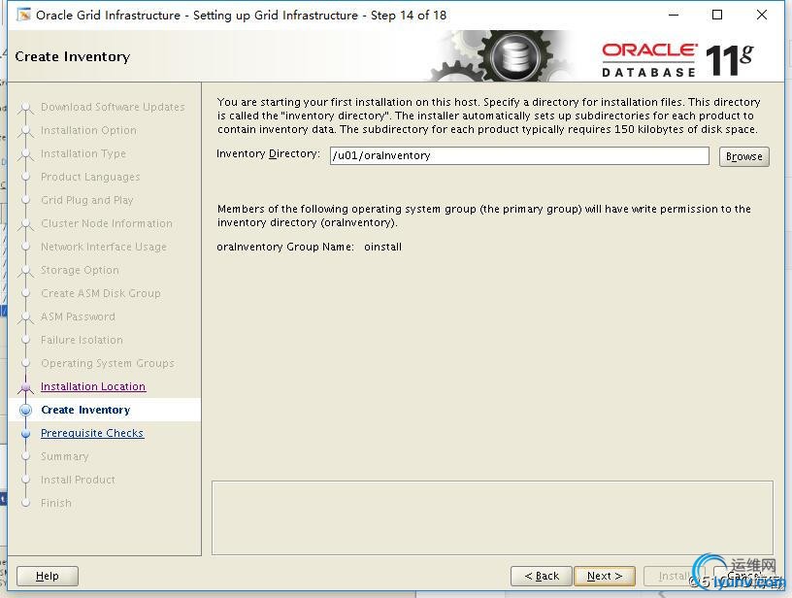
Task: Click Operating System Groups step
Action: 108,363
